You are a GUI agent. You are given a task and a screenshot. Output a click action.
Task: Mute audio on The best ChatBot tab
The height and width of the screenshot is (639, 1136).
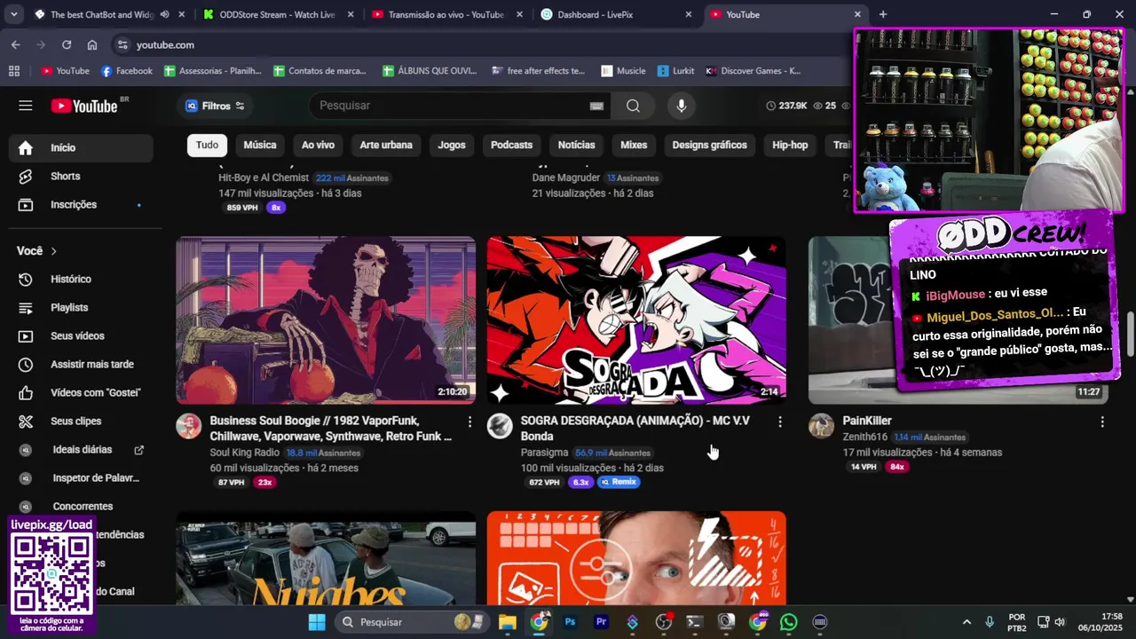click(165, 14)
